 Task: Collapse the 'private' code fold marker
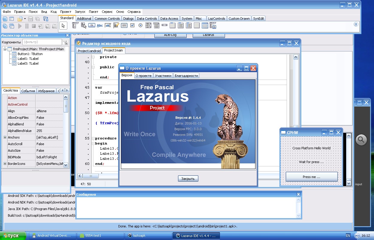click(x=93, y=57)
